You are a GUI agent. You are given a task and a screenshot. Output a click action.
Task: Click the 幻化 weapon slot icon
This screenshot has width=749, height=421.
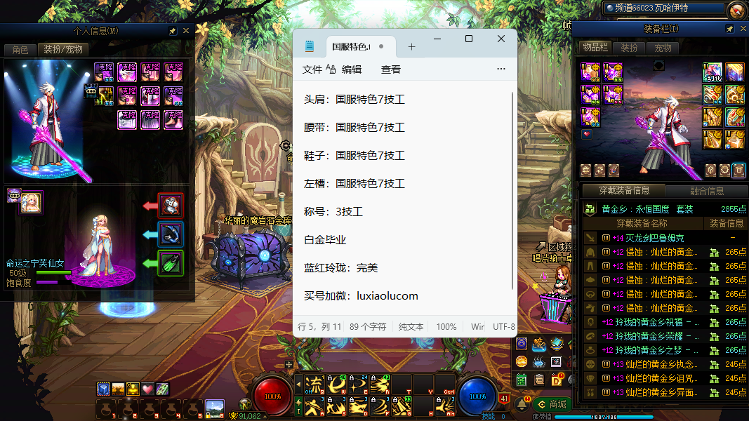[712, 73]
